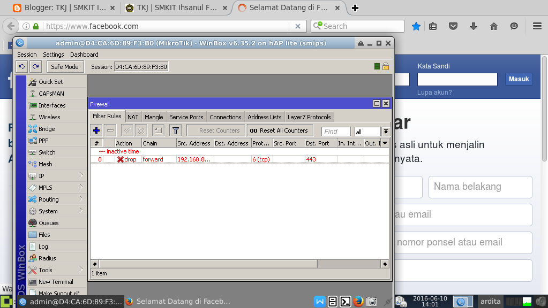Click Firefox home icon
Screen dimensions: 548x308
click(x=493, y=26)
